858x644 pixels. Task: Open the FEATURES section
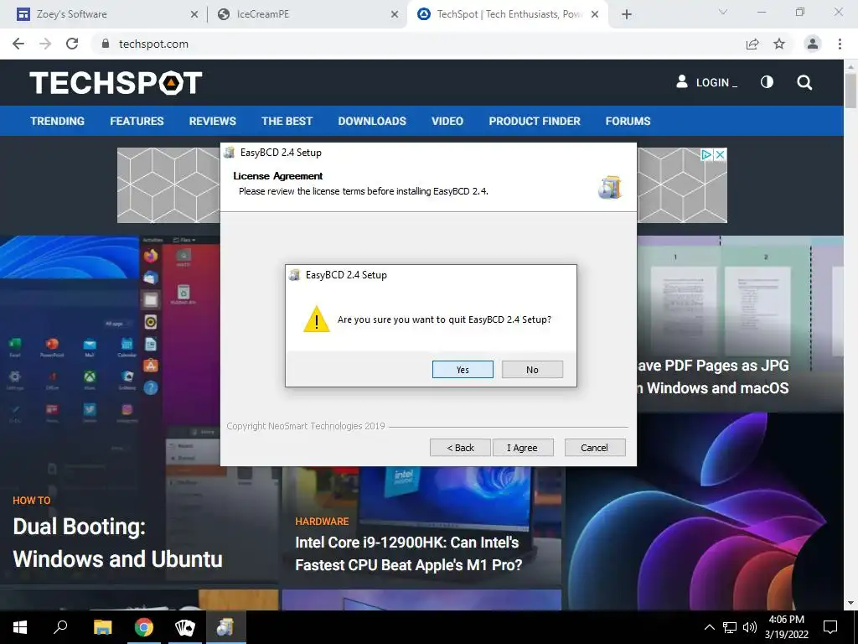coord(137,121)
